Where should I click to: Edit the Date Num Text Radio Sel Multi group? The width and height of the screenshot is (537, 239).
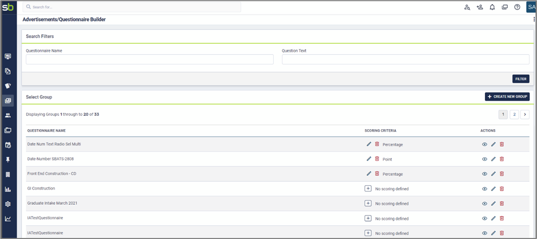[493, 145]
